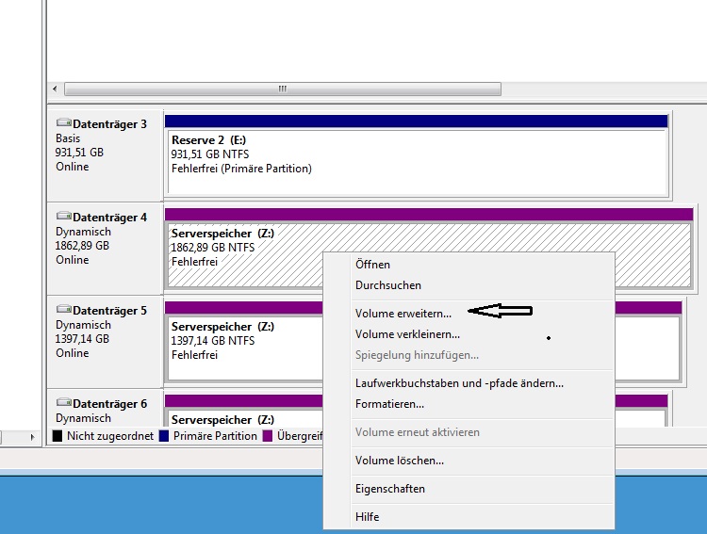Select Serverspeicher (Z:) volume on Datenträger 5
Screen dimensions: 707x534
pos(245,344)
